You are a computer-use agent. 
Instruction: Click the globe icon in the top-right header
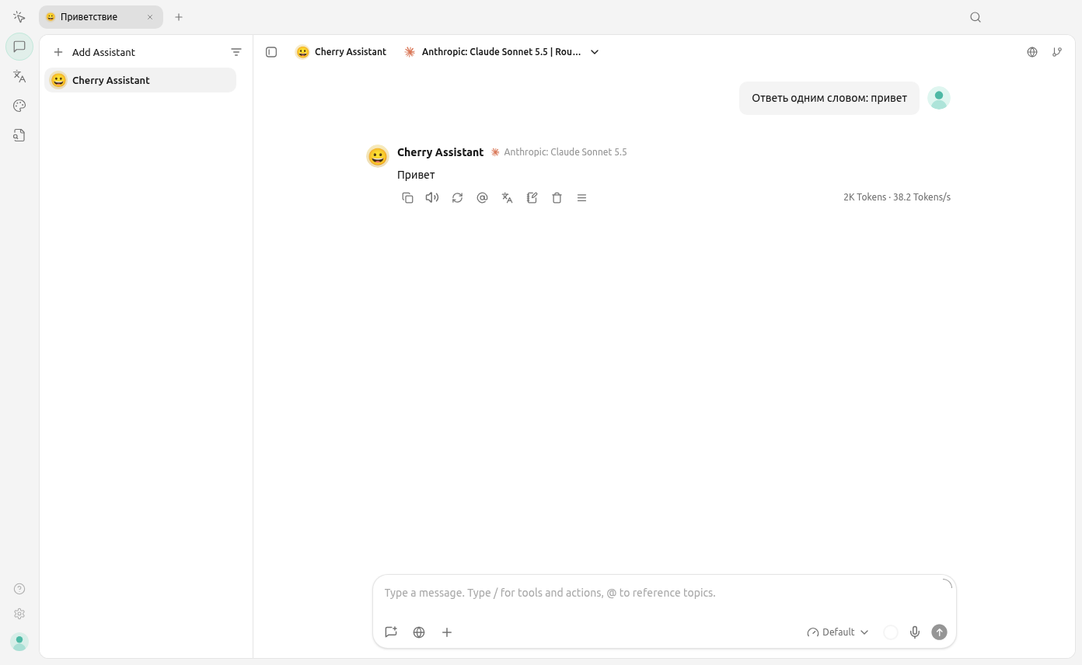click(1032, 52)
